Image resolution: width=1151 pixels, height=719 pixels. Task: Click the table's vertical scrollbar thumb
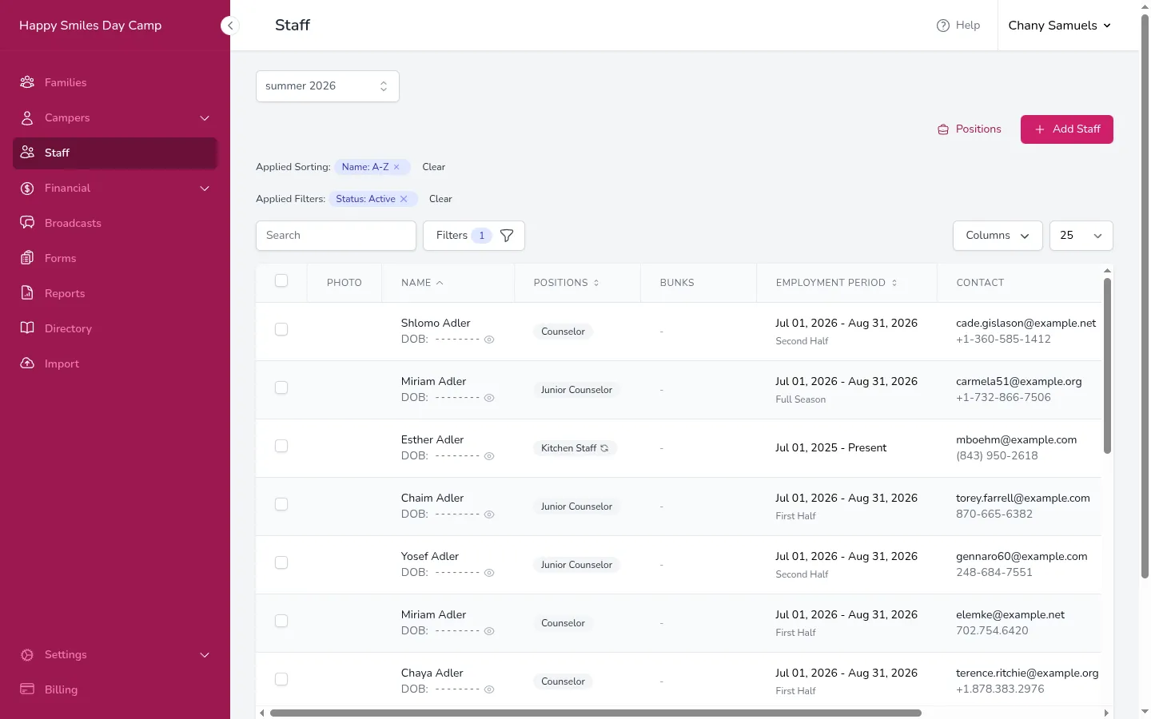(x=1107, y=366)
